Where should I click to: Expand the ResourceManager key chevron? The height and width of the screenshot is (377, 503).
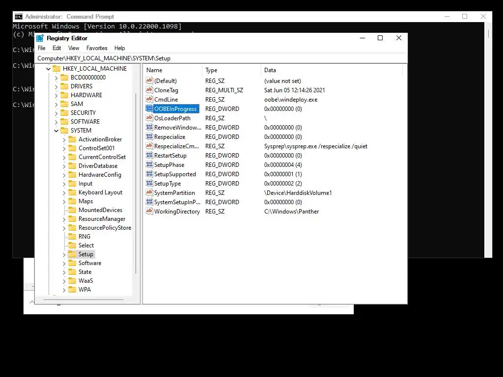click(x=64, y=219)
